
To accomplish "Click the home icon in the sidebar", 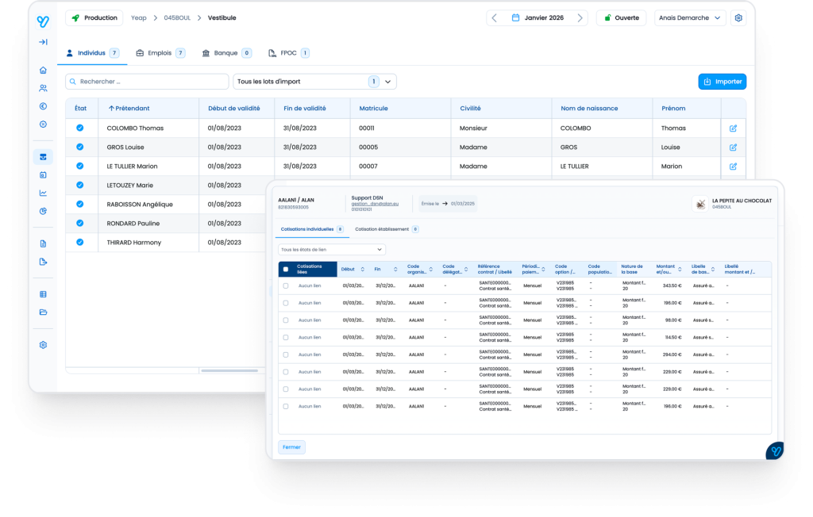I will pyautogui.click(x=43, y=70).
